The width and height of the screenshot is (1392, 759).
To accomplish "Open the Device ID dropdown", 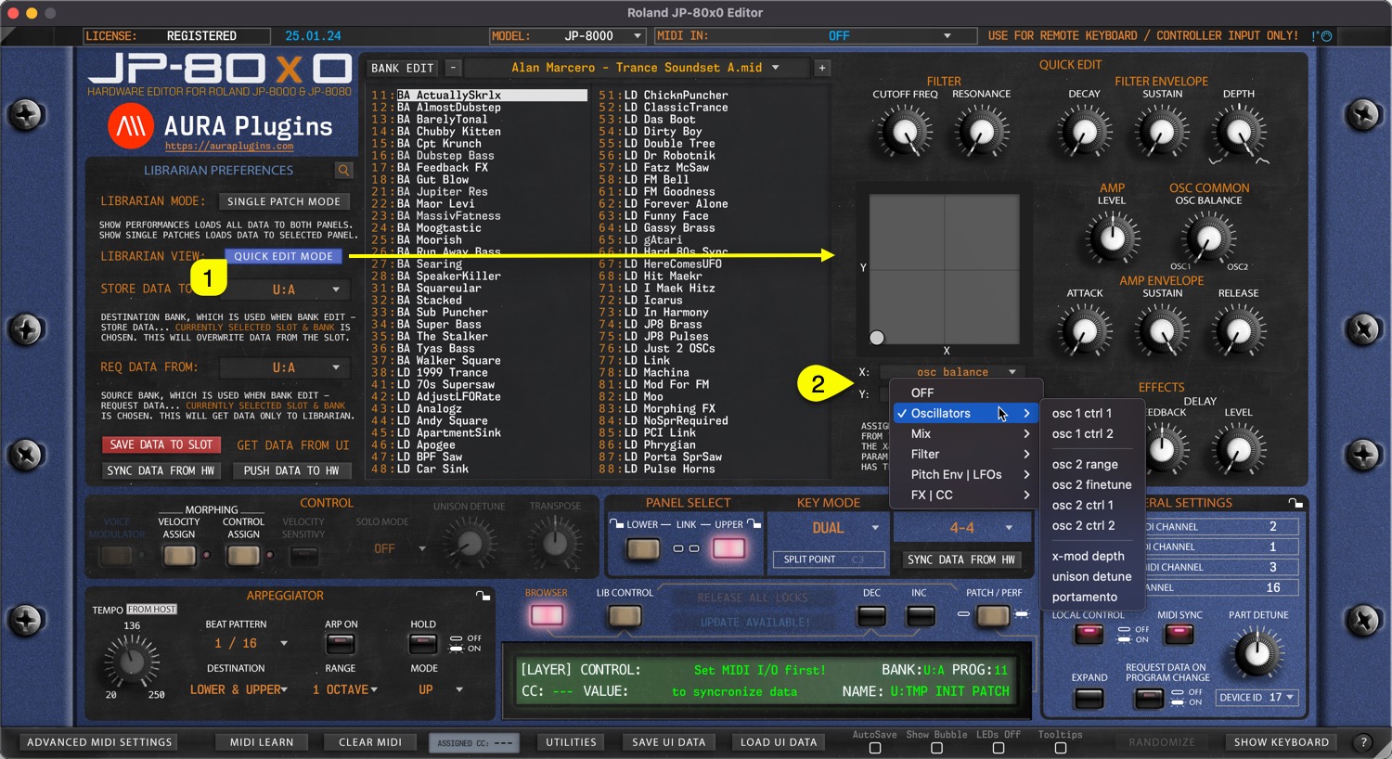I will pyautogui.click(x=1257, y=698).
